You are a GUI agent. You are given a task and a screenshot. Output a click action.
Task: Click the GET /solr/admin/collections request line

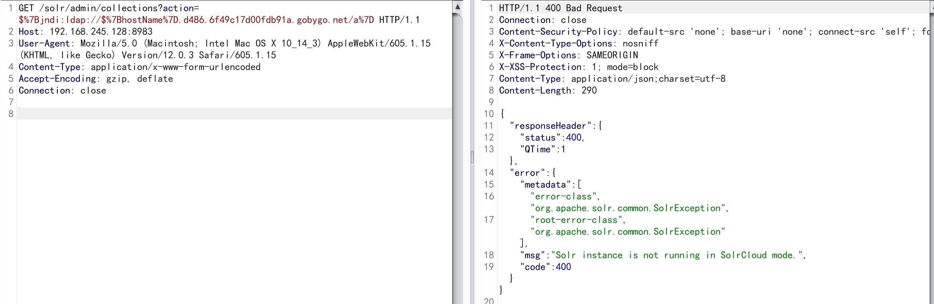click(x=109, y=8)
